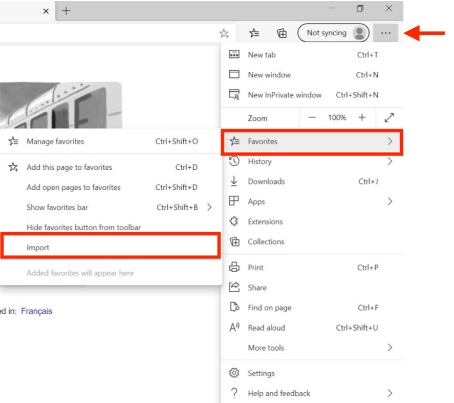
Task: Expand the Favorites submenu arrow
Action: 390,142
